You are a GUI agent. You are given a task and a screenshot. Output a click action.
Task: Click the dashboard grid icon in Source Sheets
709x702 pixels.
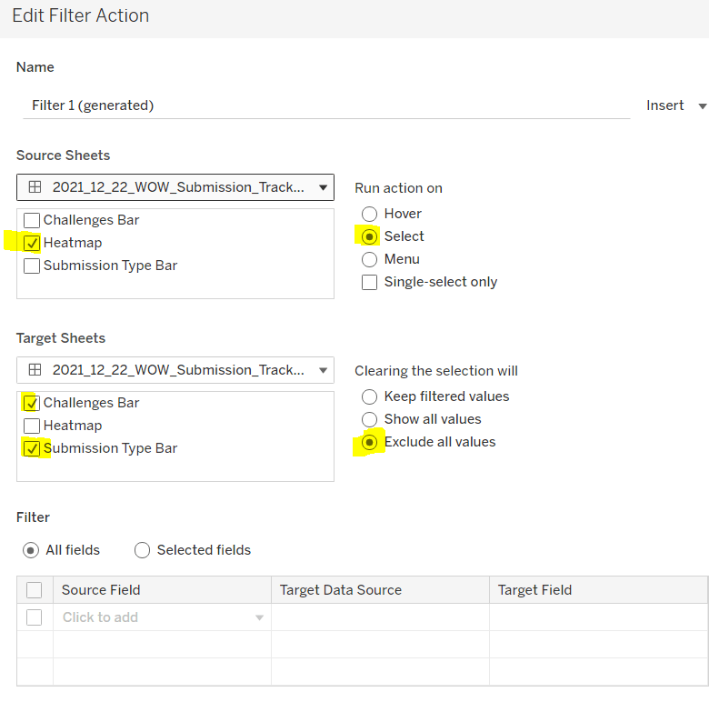[x=35, y=187]
